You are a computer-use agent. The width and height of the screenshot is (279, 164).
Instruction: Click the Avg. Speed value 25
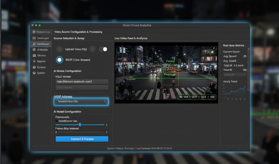tap(245, 56)
